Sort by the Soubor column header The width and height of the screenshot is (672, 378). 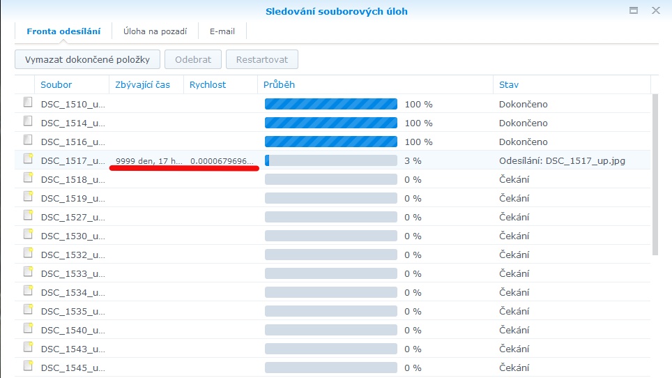(56, 85)
